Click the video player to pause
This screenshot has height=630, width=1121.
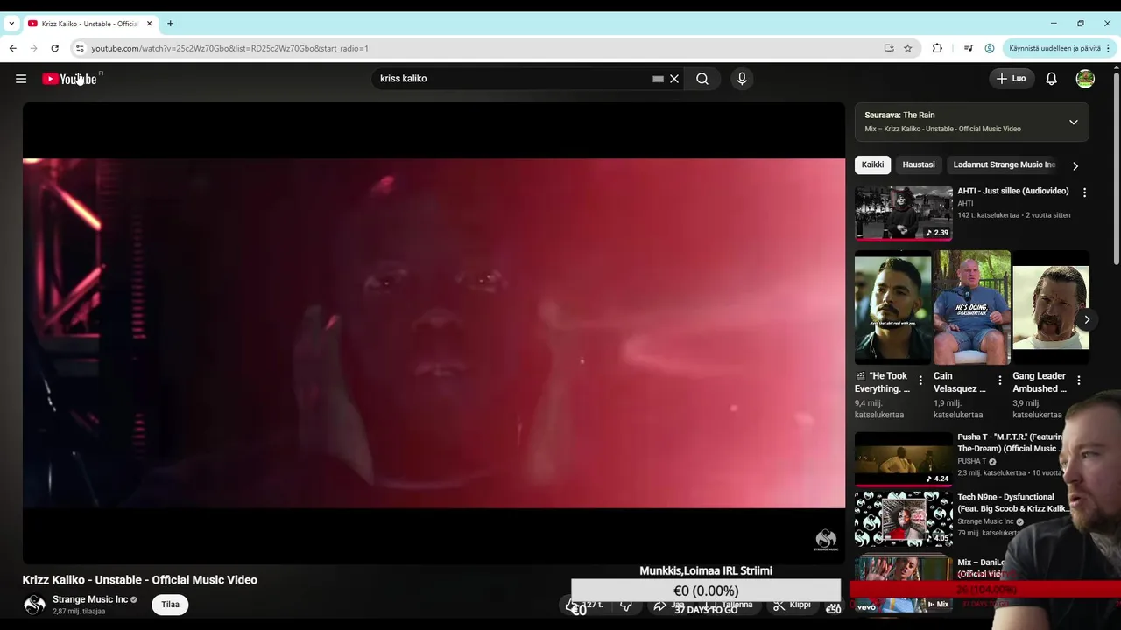coord(434,332)
